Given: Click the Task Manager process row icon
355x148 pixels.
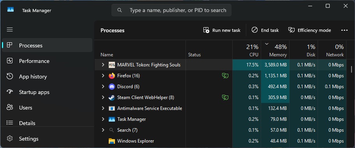Looking at the screenshot, I should point(112,119).
